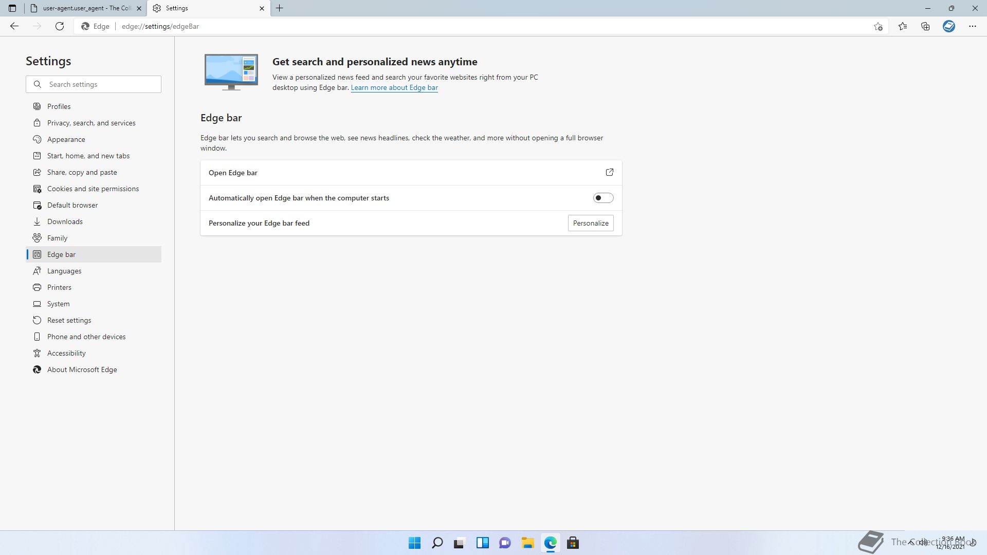Open the vertical tabs actions menu icon
This screenshot has width=987, height=555.
(12, 8)
